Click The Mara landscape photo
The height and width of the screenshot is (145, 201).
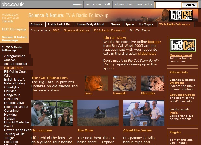point(98,113)
